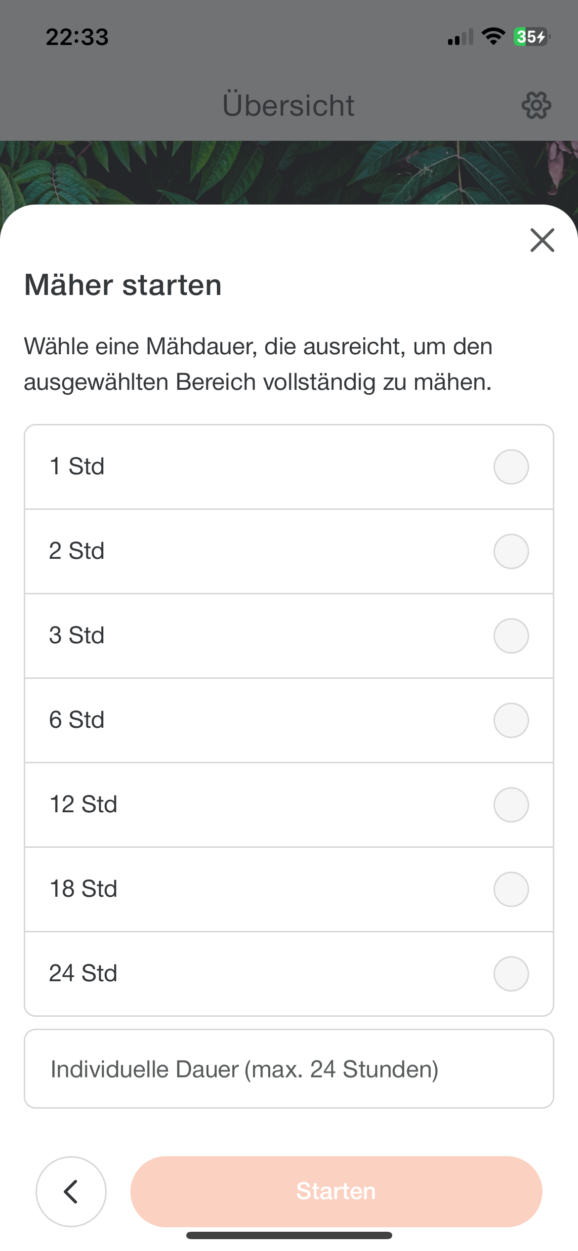Focus the Individuelle Dauer input field
Viewport: 578px width, 1251px height.
[289, 1069]
